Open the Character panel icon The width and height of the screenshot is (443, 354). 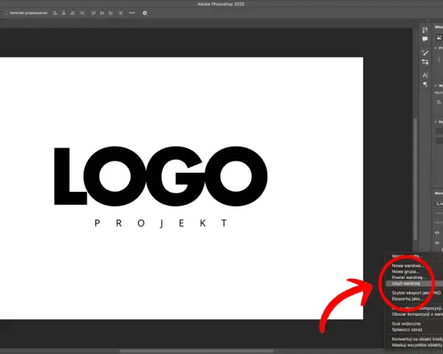tap(425, 75)
